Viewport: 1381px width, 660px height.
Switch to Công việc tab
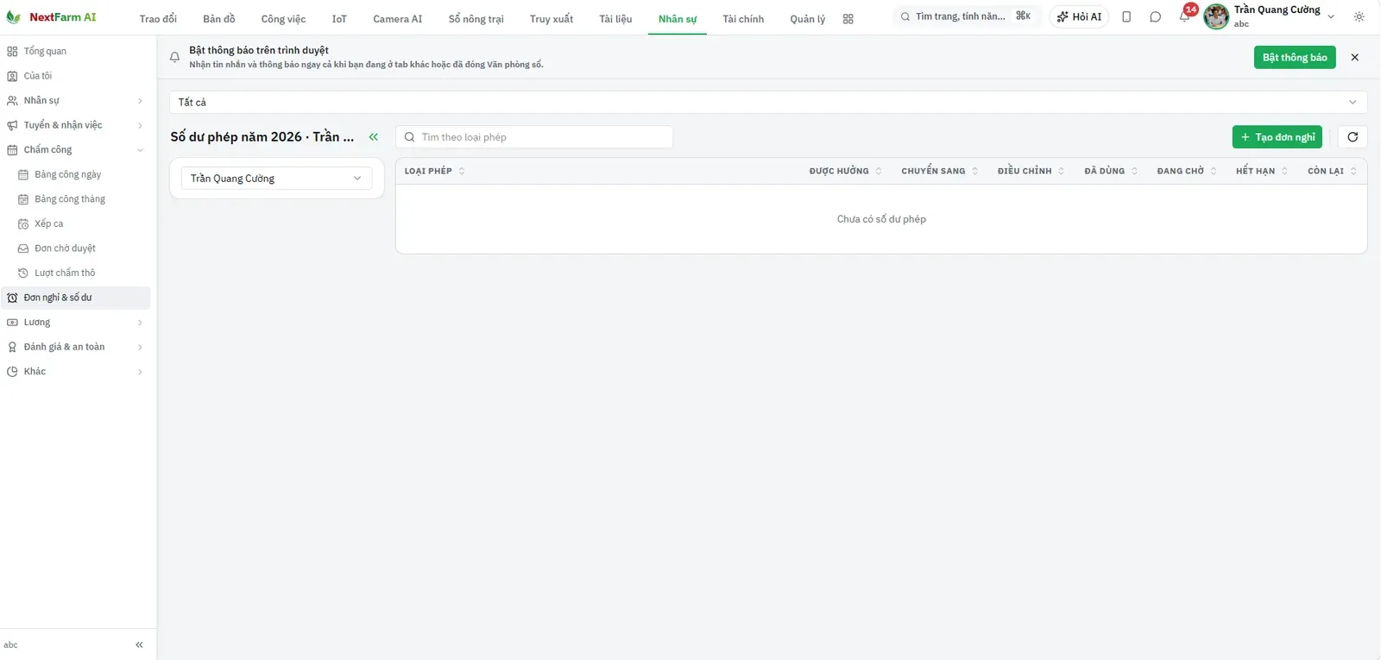283,19
